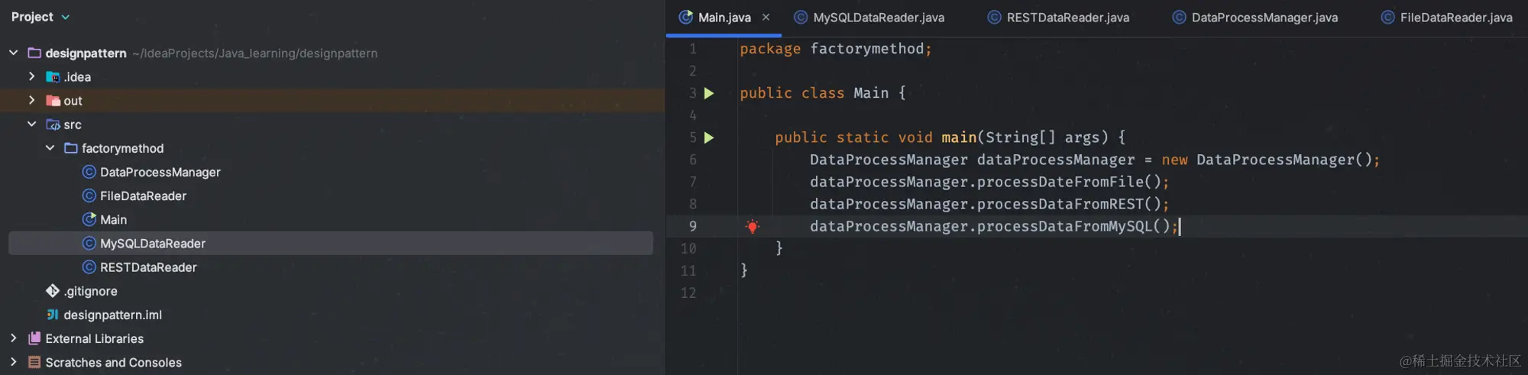Viewport: 1528px width, 375px height.
Task: Click the designpattern module folder icon
Action: point(34,53)
